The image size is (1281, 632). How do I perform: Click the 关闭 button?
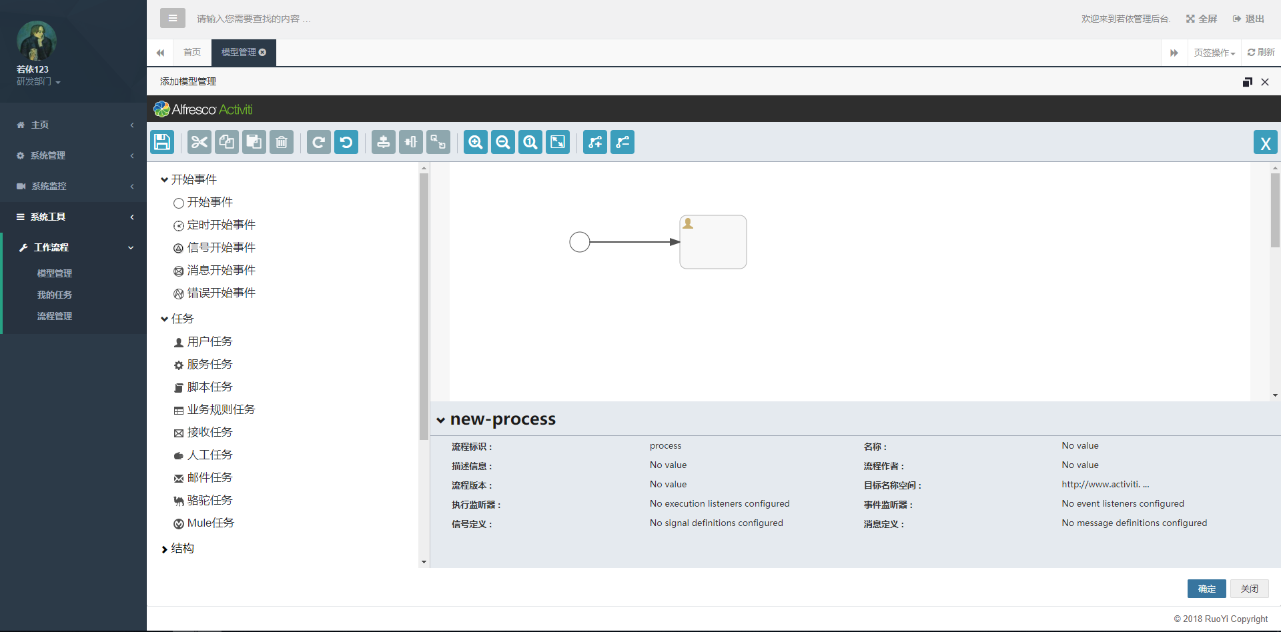pyautogui.click(x=1249, y=589)
